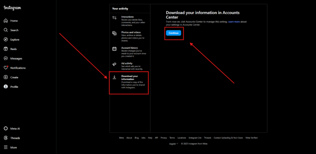This screenshot has width=316, height=154.
Task: Click the Meta AI label in sidebar
Action: (15, 129)
